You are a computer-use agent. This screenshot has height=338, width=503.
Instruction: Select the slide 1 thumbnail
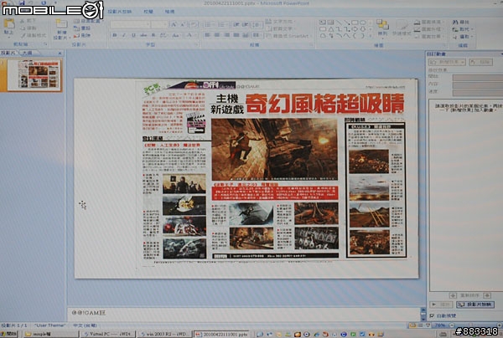tap(34, 75)
